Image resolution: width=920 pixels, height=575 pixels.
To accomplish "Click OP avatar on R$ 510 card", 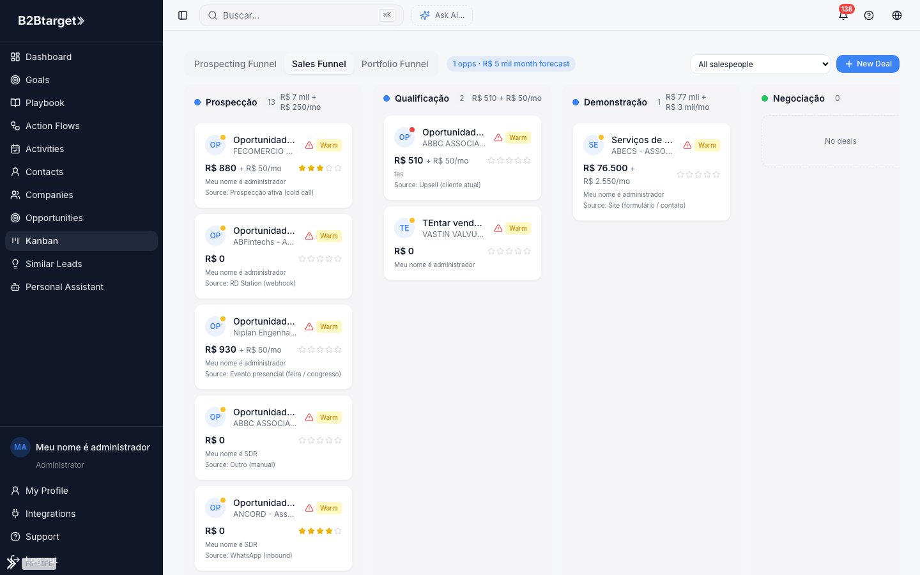I will 404,137.
